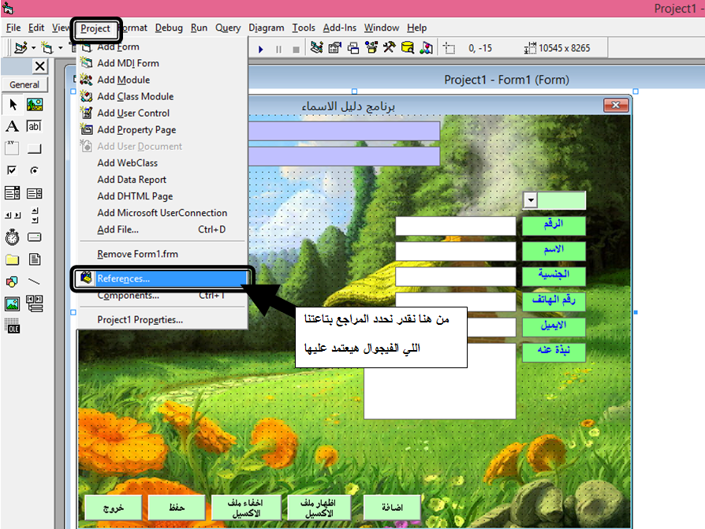Open the Object Browser toolbar icon

tap(371, 47)
